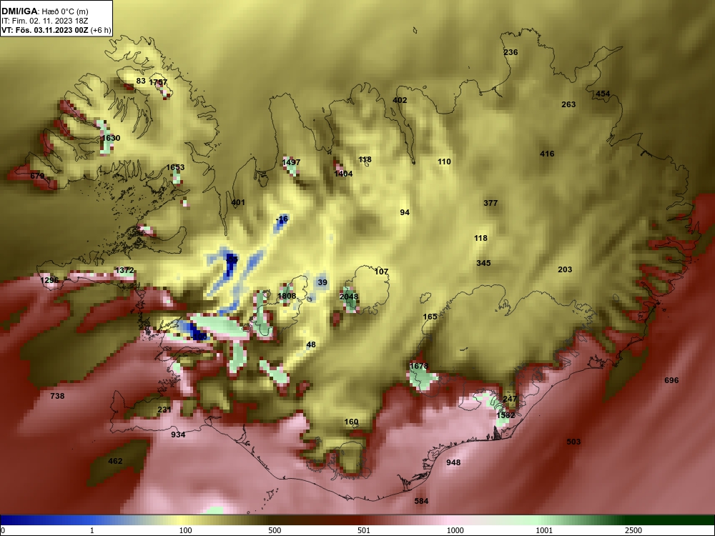Click the pale yellow section of the color scale
The height and width of the screenshot is (536, 715).
pos(180,520)
